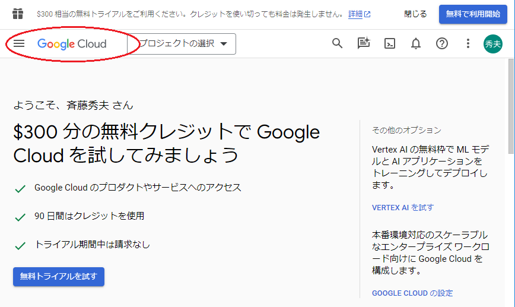Screen dimensions: 515x307
Task: Click the トライアル期間中は請求なし text
Action: 93,245
